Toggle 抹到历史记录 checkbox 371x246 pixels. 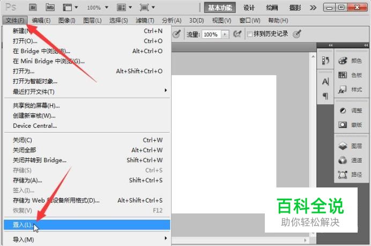point(249,34)
